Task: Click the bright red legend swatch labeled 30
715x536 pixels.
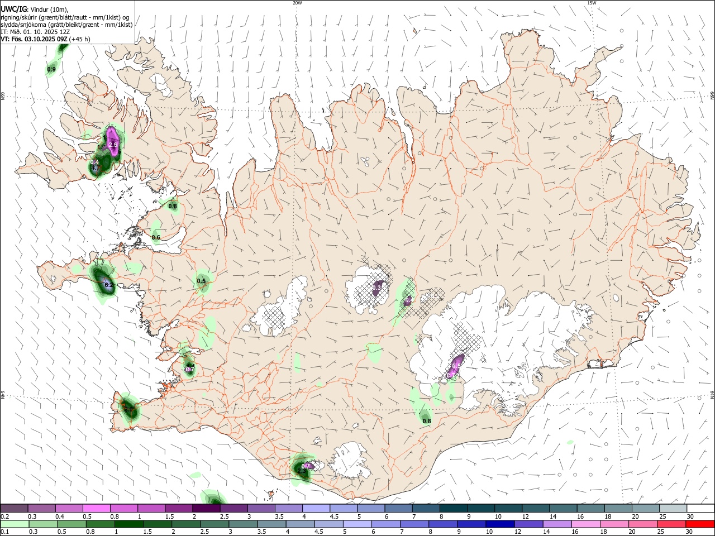Action: [x=699, y=524]
